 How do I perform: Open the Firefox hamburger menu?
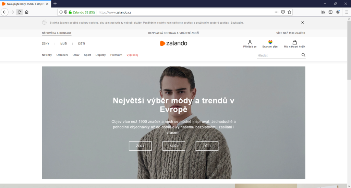tap(346, 12)
